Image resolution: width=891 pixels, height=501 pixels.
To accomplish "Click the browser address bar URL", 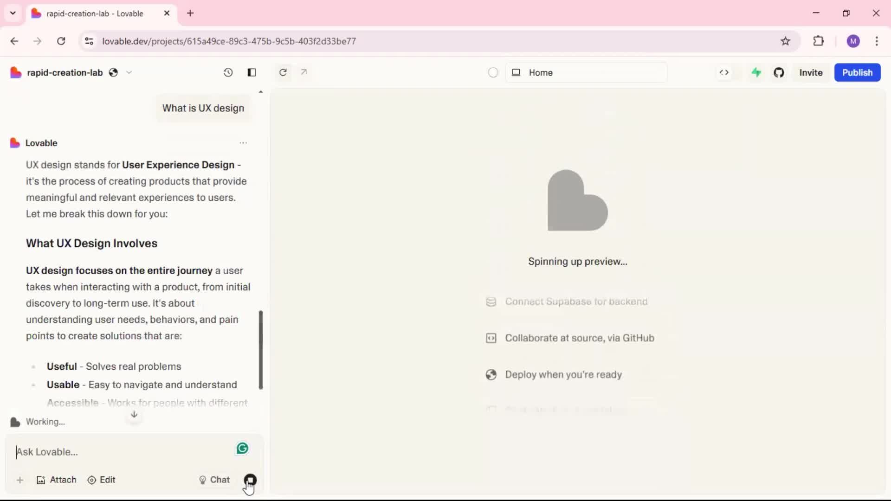I will [x=229, y=41].
